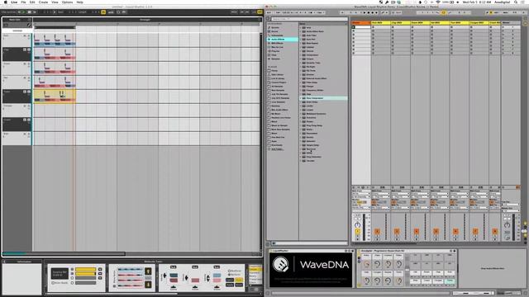Image resolution: width=529 pixels, height=297 pixels.
Task: Click Add Folder link in Places
Action: (x=278, y=149)
